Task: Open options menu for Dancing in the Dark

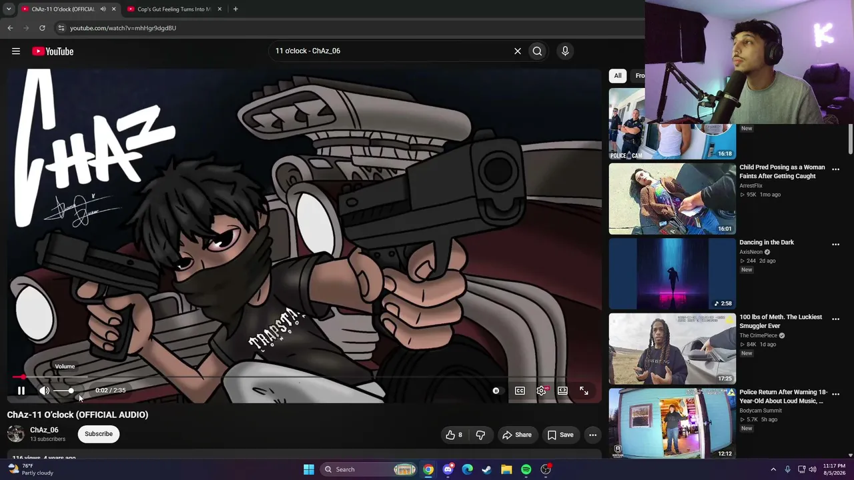Action: [835, 245]
